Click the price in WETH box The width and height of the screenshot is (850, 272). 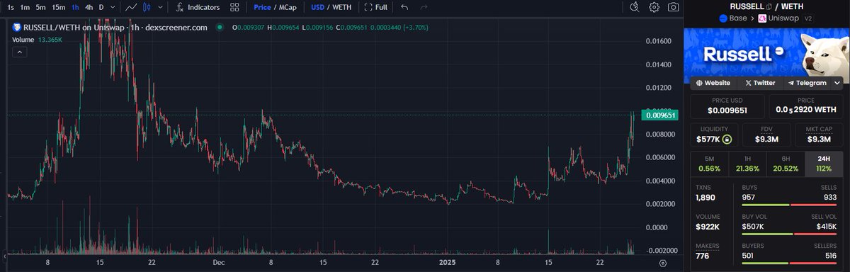tap(806, 107)
